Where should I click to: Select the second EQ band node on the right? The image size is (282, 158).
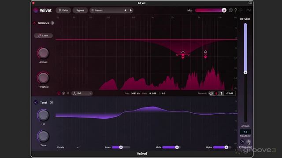tap(205, 54)
